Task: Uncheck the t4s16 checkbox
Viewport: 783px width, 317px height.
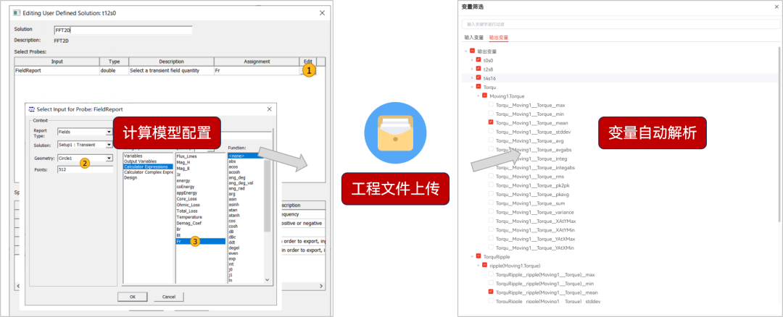Action: coord(478,77)
